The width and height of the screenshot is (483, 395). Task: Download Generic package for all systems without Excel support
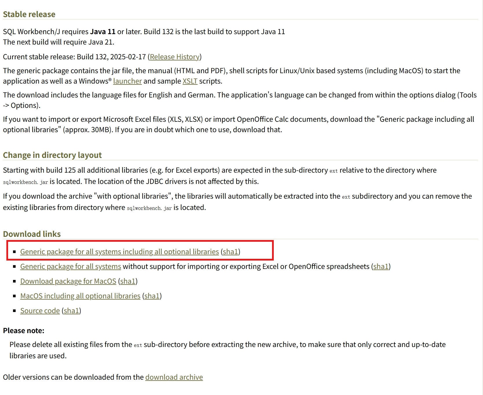pyautogui.click(x=71, y=266)
